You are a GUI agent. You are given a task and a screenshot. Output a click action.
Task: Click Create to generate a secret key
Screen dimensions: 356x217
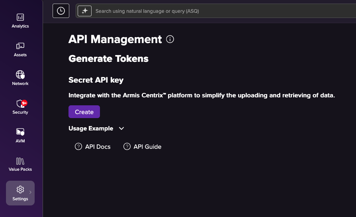(84, 112)
